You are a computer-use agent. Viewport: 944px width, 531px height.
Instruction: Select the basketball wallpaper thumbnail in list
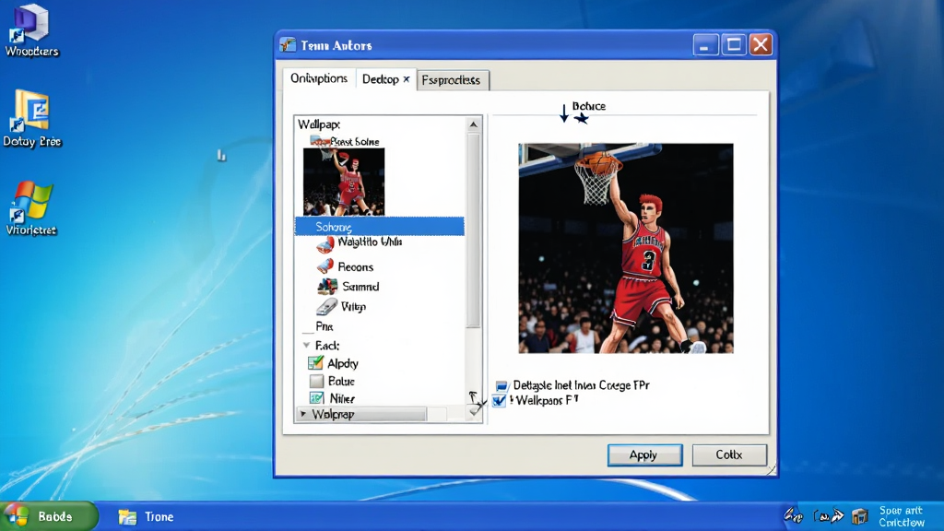tap(344, 182)
